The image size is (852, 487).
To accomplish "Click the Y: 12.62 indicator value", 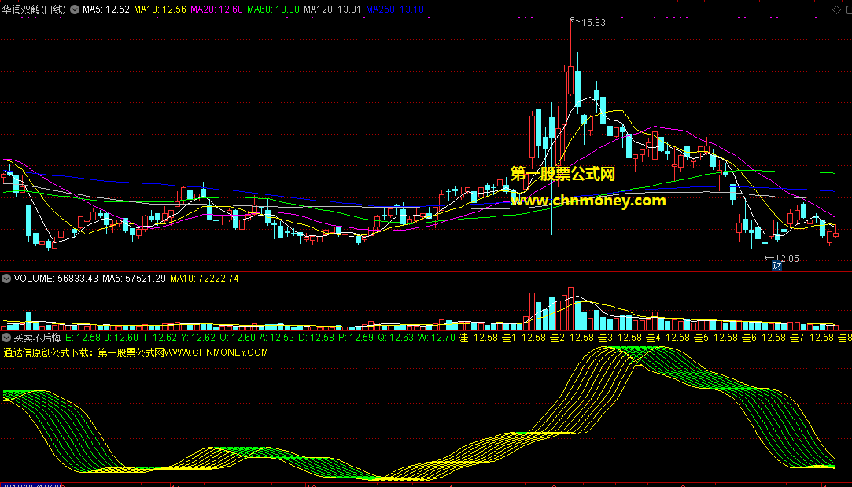I will tap(198, 338).
